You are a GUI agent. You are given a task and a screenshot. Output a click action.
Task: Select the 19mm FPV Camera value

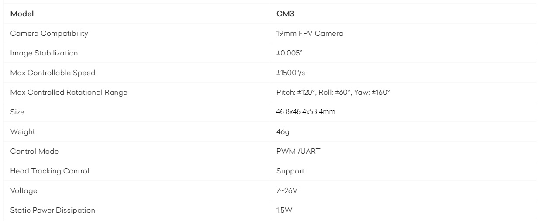(310, 33)
